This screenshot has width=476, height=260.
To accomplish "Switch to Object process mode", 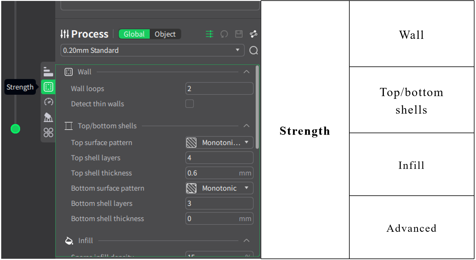I will click(x=165, y=34).
